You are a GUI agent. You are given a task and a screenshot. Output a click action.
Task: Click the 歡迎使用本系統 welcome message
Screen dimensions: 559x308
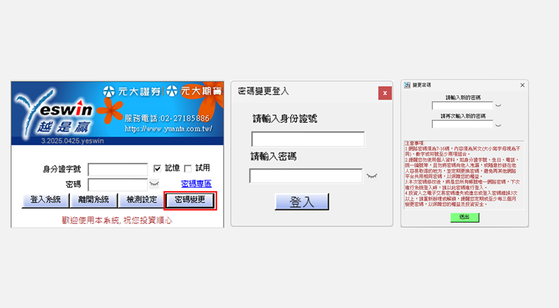117,221
